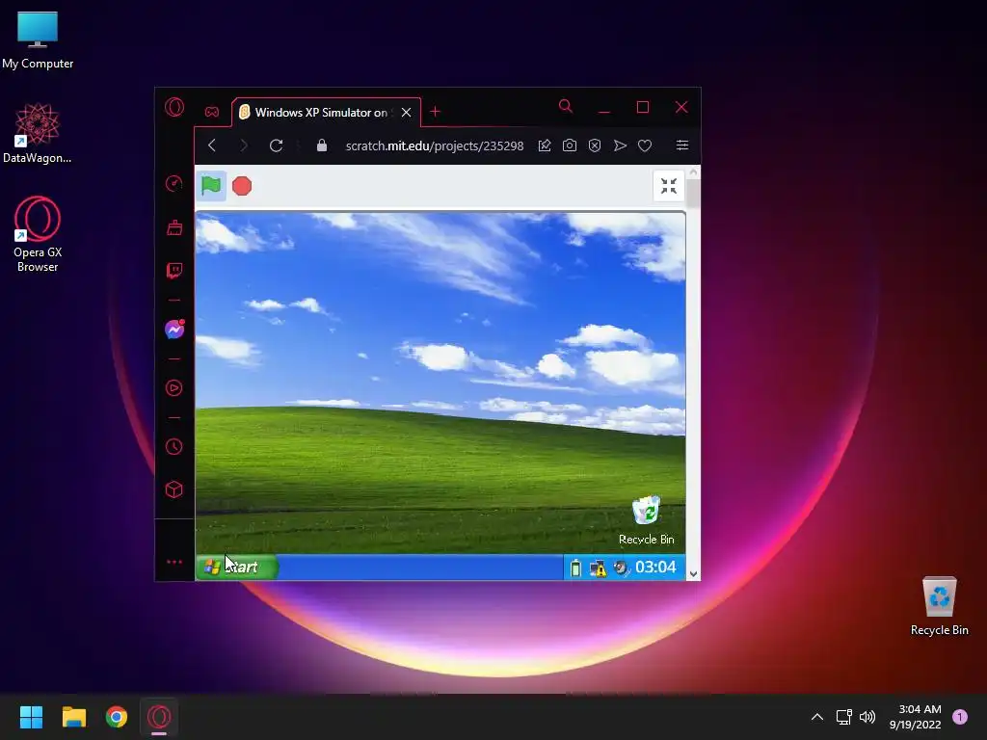This screenshot has width=987, height=740.
Task: Open a new tab with plus button
Action: (x=435, y=112)
